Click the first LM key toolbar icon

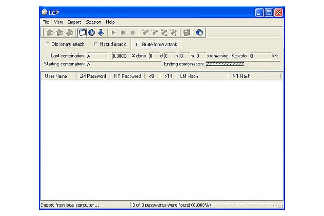coord(145,32)
